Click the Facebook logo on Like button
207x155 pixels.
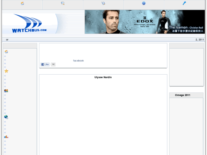[x=43, y=64]
